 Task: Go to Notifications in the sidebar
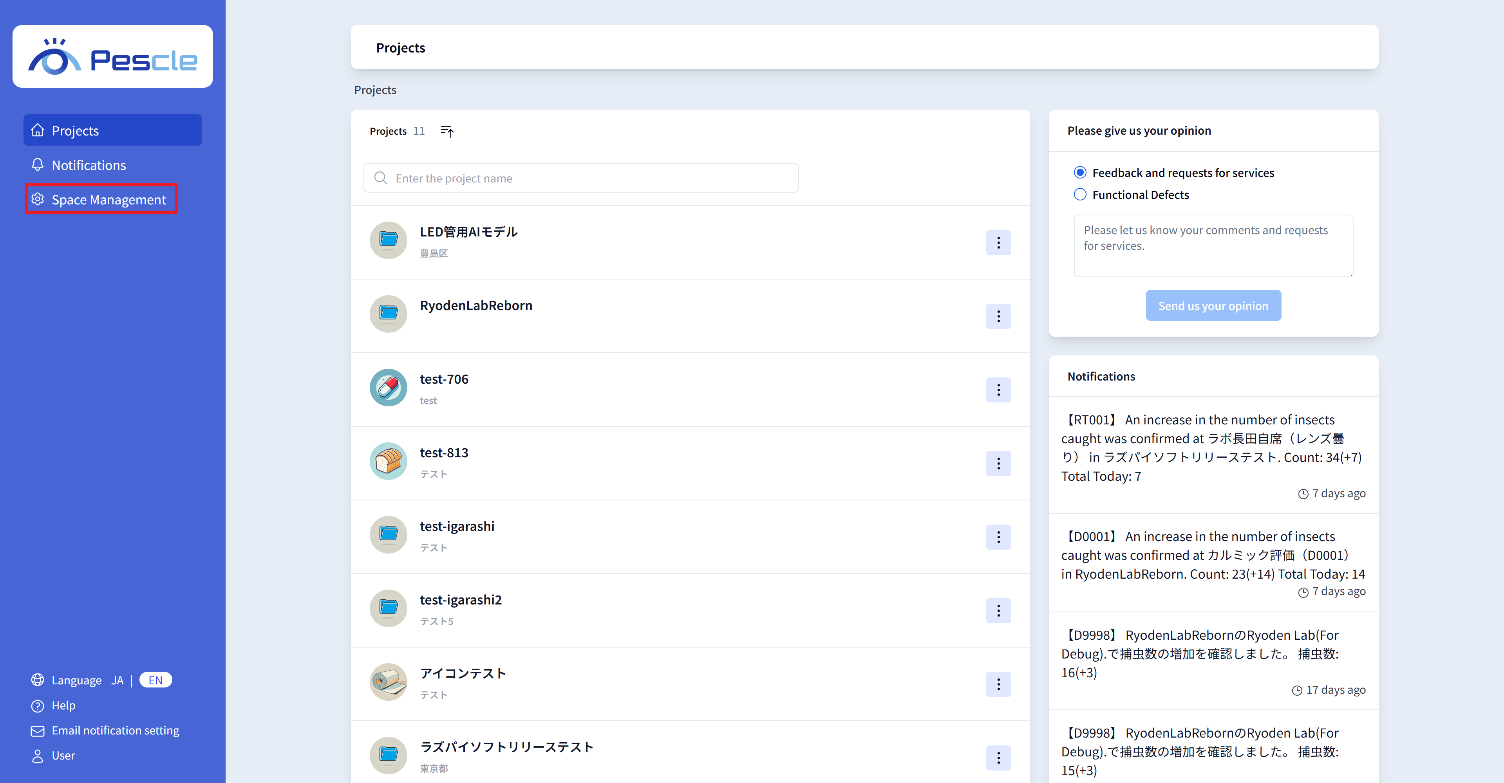pos(89,165)
